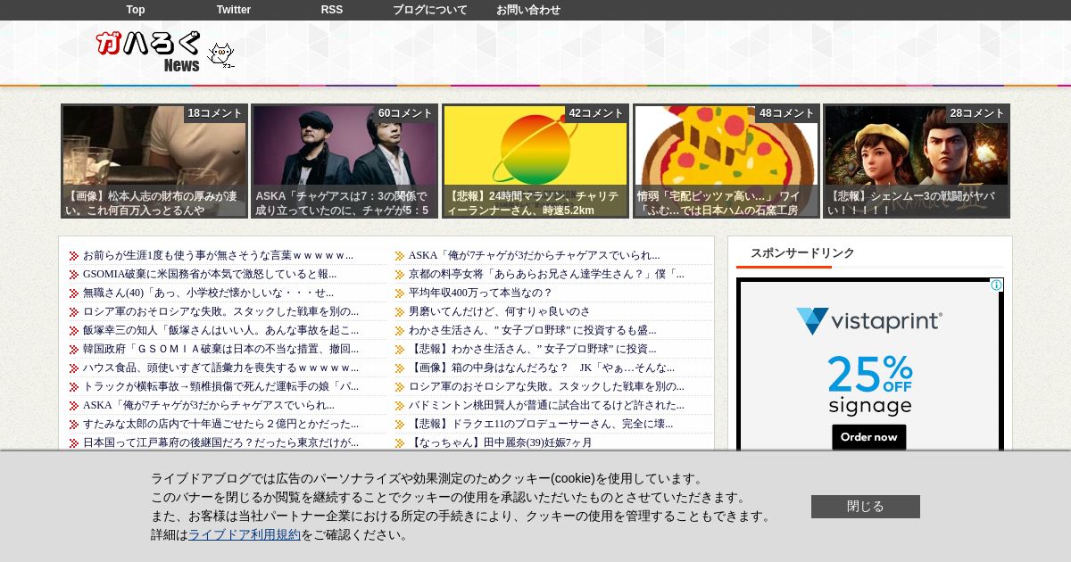Click red bullet icon beside トラックが横転事故 article
This screenshot has width=1071, height=562.
tap(74, 387)
